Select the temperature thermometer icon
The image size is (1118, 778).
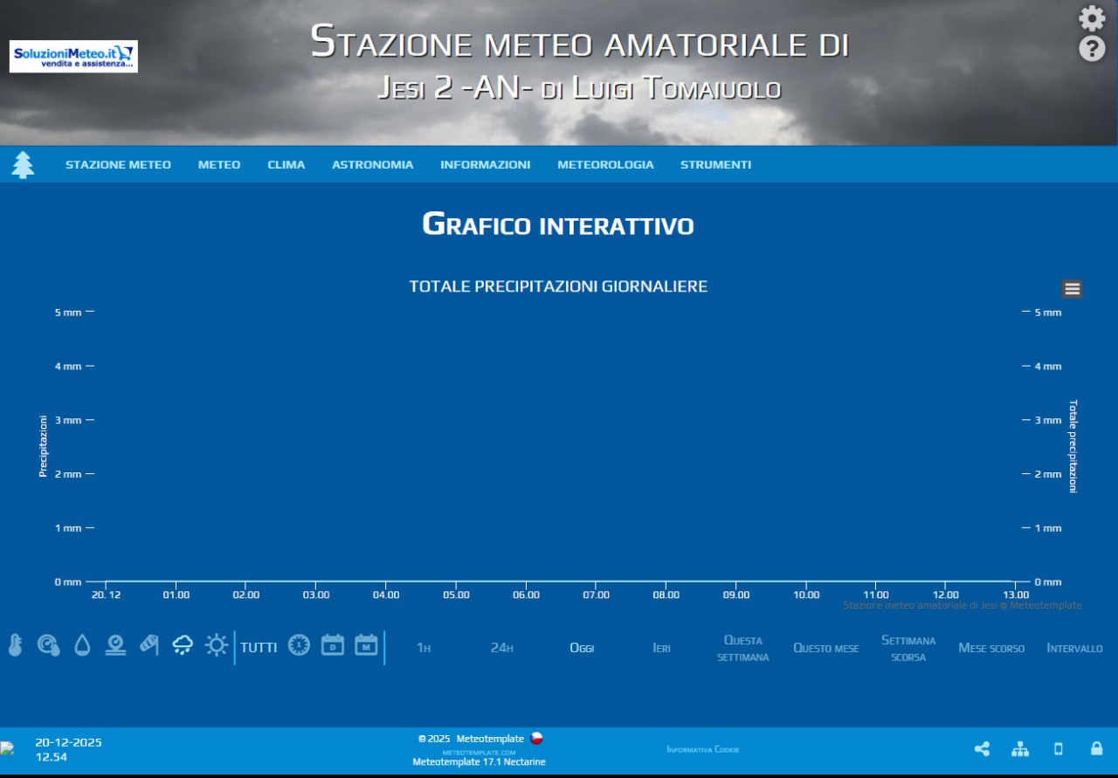15,645
